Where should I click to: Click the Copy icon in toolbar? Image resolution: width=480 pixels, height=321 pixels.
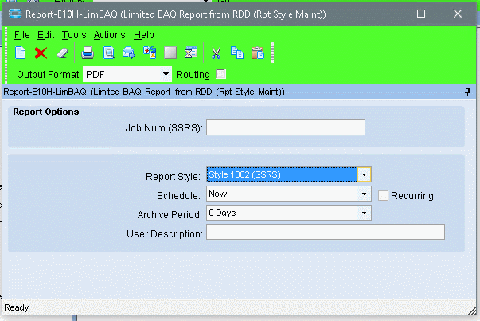[236, 53]
